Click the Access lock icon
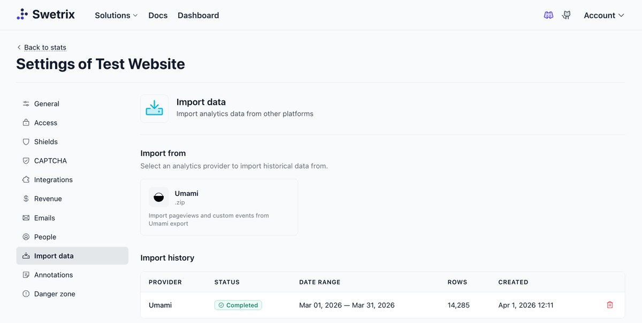This screenshot has height=323, width=642. (26, 123)
